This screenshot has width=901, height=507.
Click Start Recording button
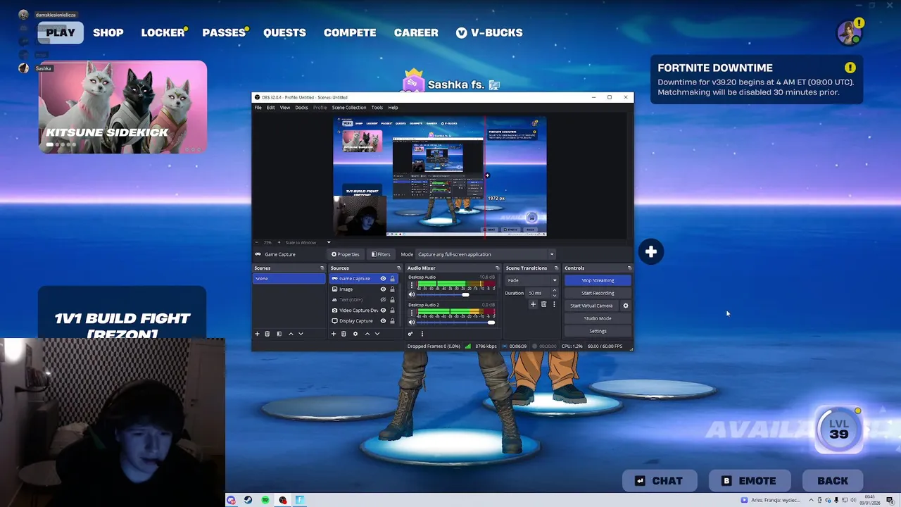pos(598,293)
